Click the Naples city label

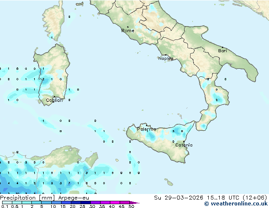click(x=166, y=59)
